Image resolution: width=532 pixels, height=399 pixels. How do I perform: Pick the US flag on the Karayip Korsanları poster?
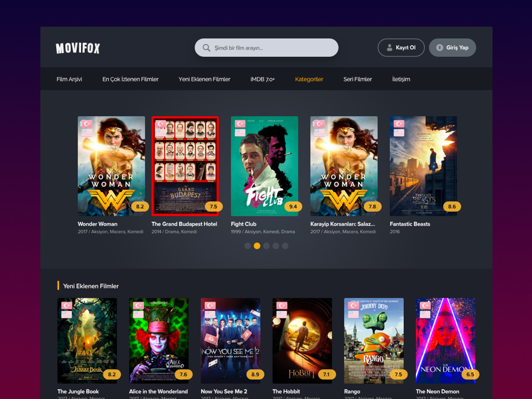coord(319,132)
